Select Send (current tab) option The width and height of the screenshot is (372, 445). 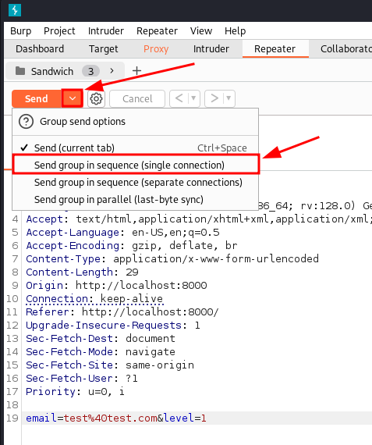pos(136,148)
